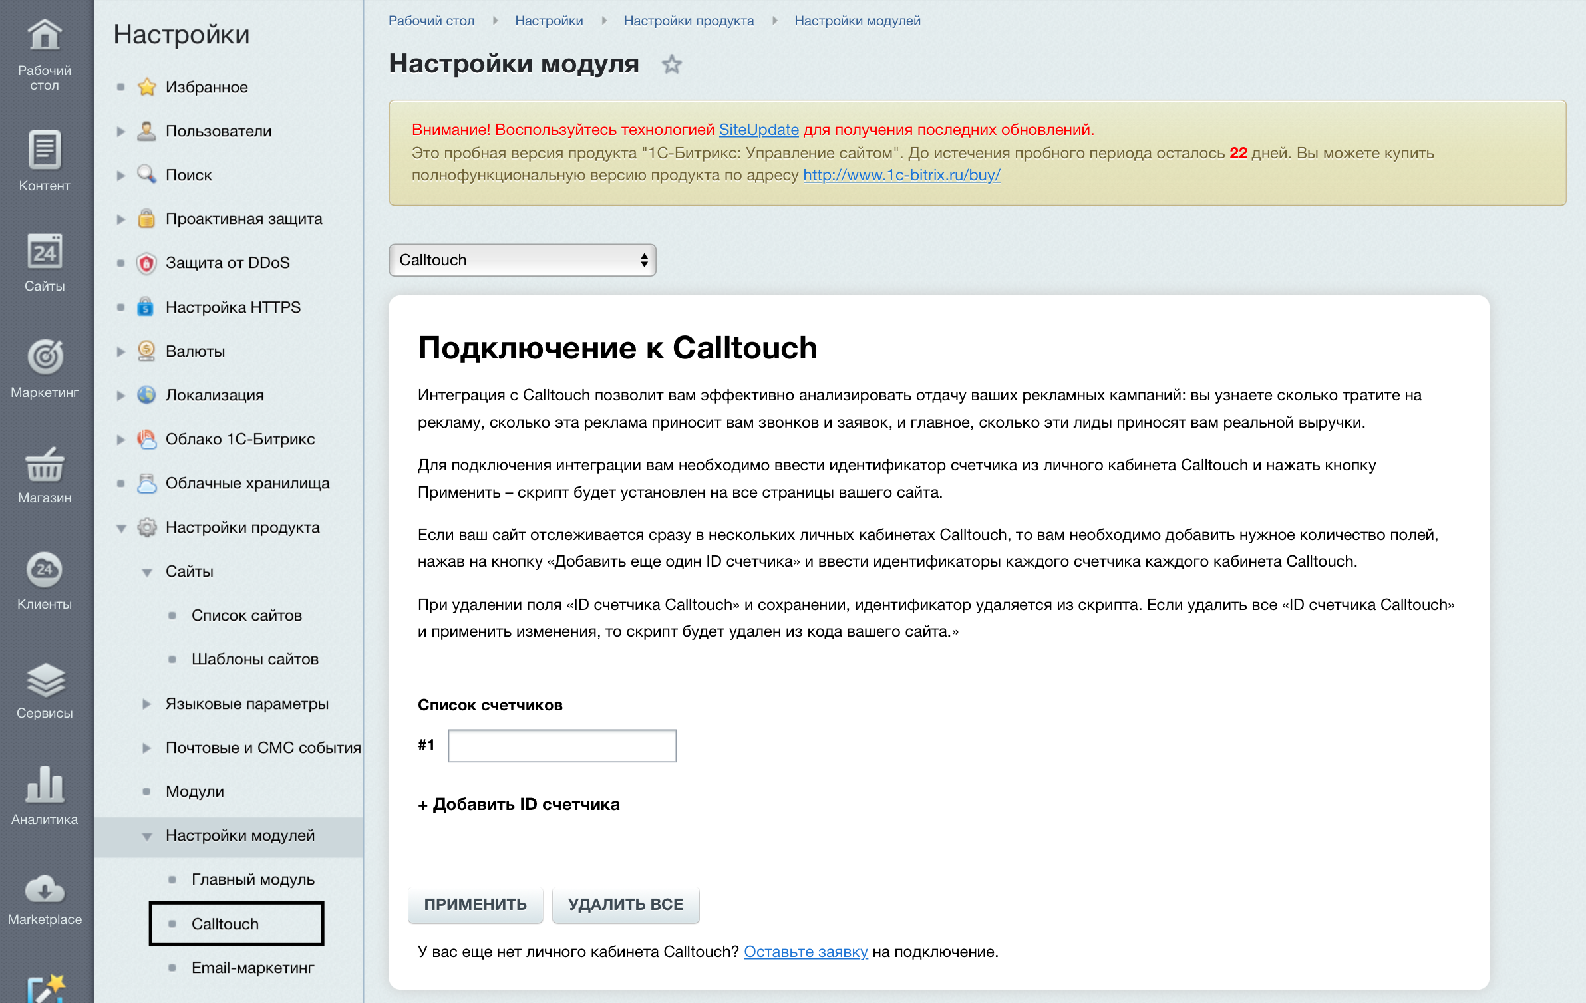
Task: Open the 1c-bitrix.ru/buy link
Action: point(901,175)
